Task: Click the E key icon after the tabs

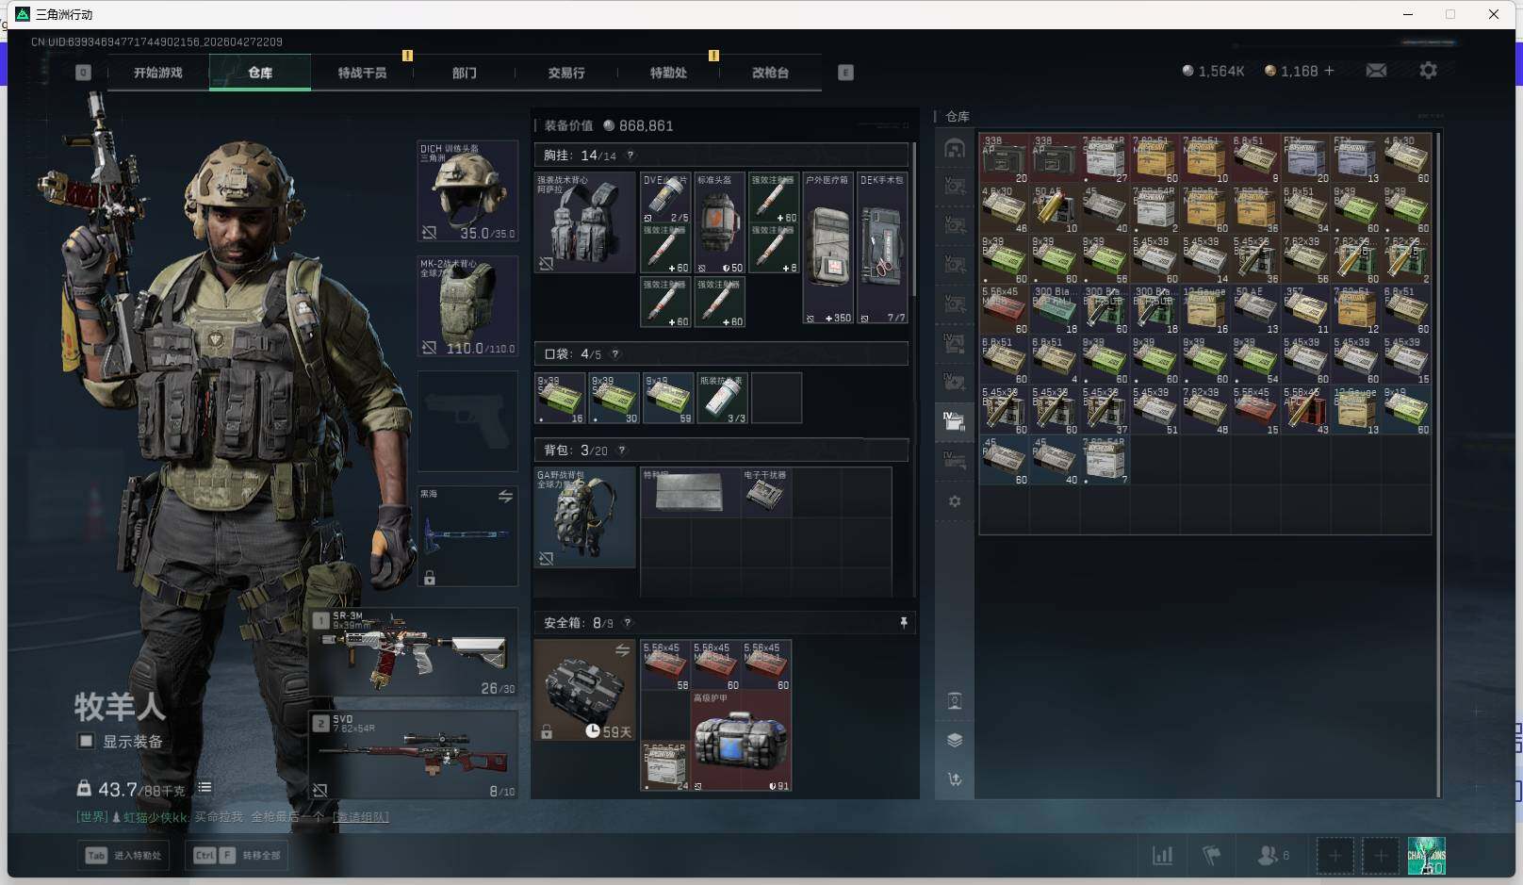Action: pyautogui.click(x=845, y=73)
